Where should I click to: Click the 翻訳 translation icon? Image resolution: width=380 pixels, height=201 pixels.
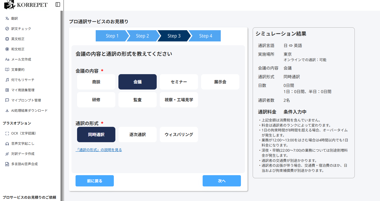pyautogui.click(x=7, y=18)
